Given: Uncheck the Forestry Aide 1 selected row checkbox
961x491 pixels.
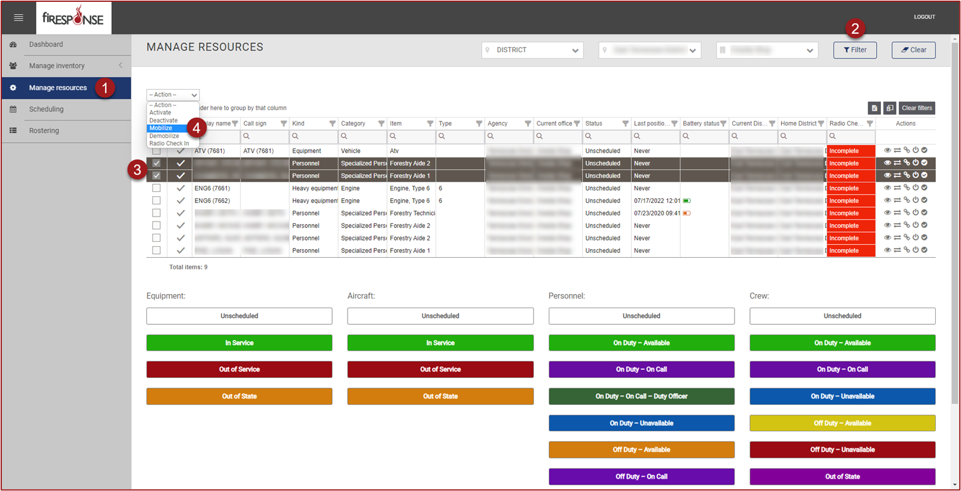Looking at the screenshot, I should click(x=156, y=176).
